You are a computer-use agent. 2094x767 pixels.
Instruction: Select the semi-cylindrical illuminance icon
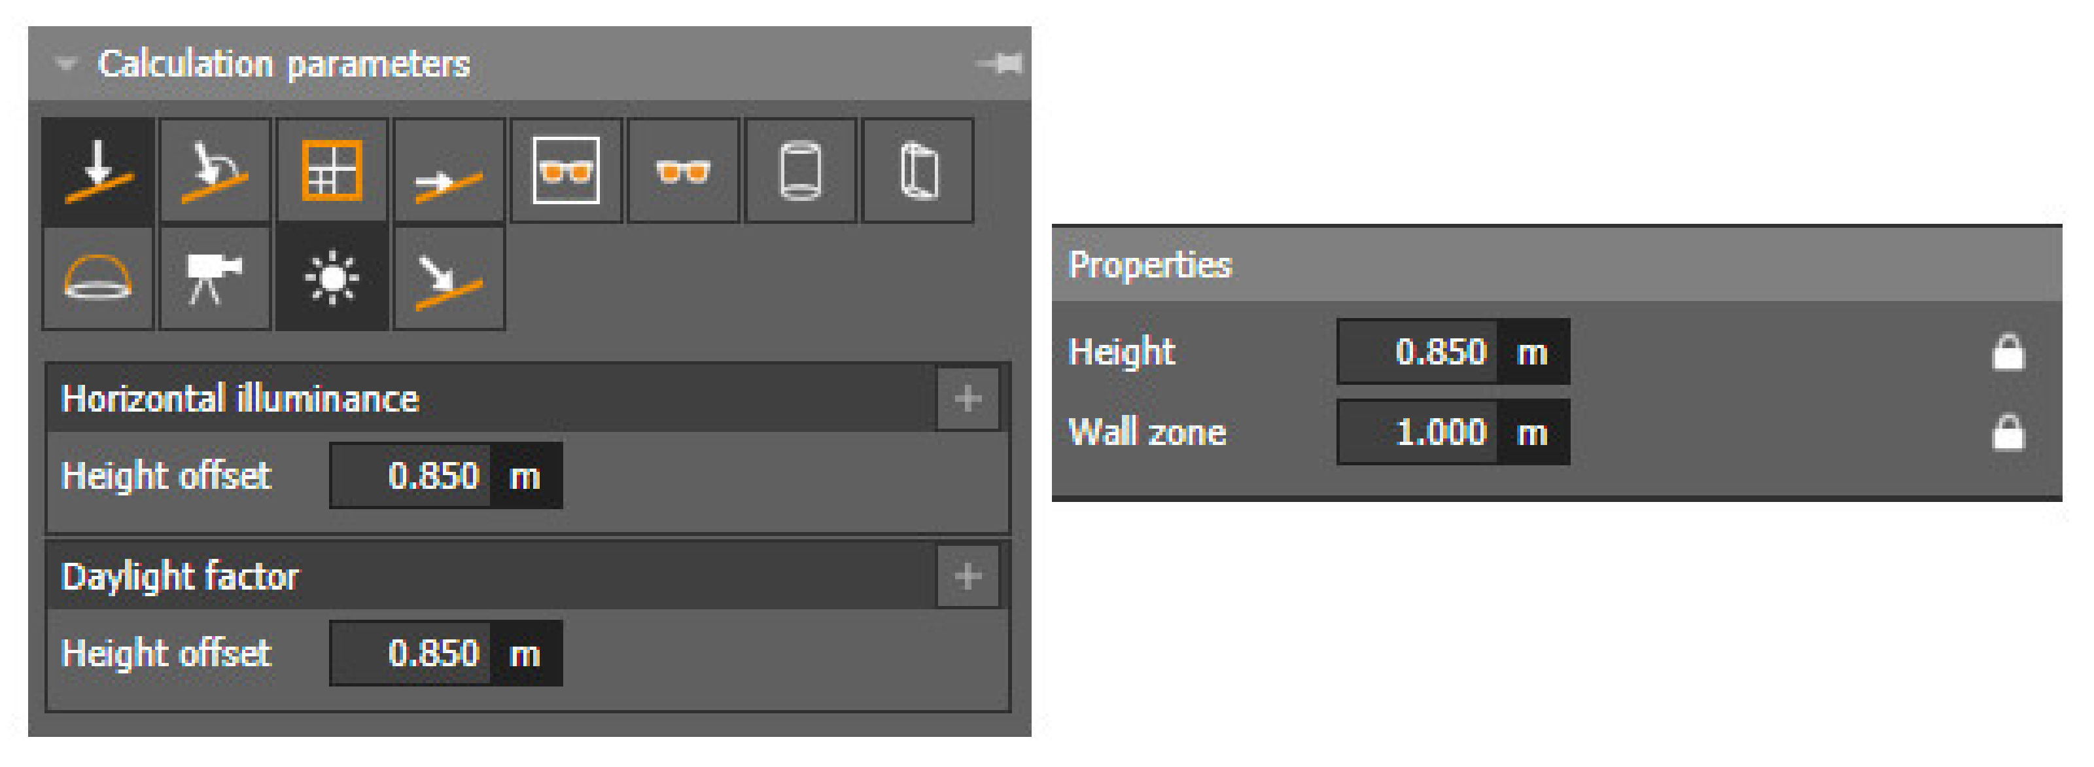918,171
